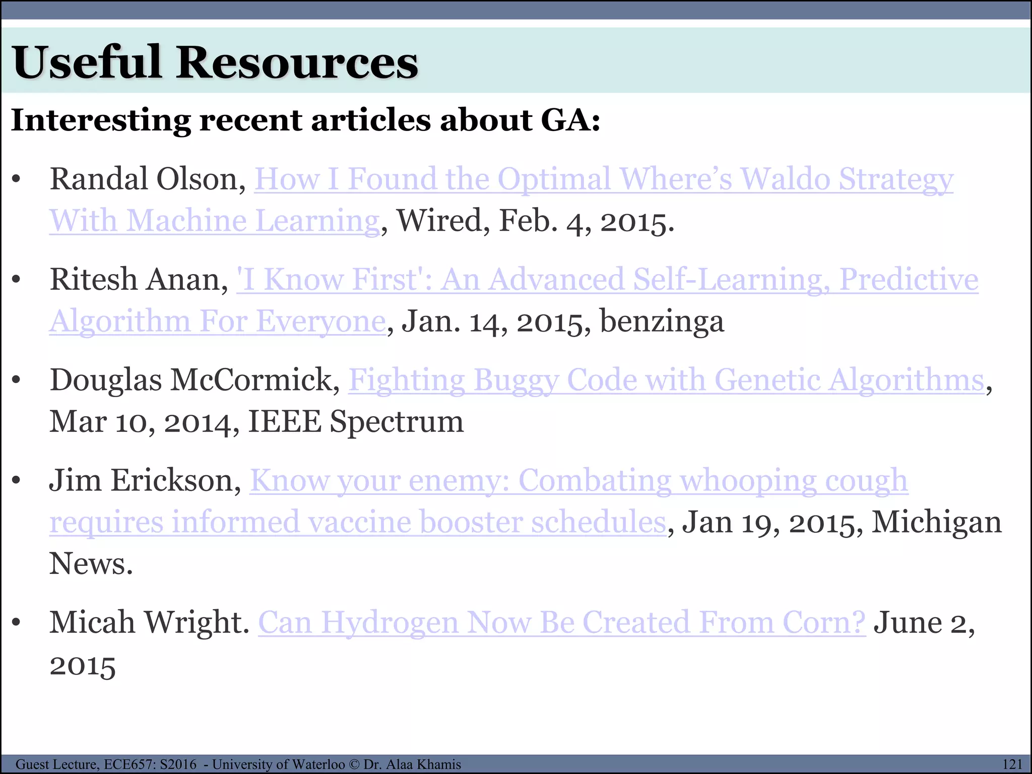
Task: Open 'Know your enemy' whooping cough link
Action: 578,480
